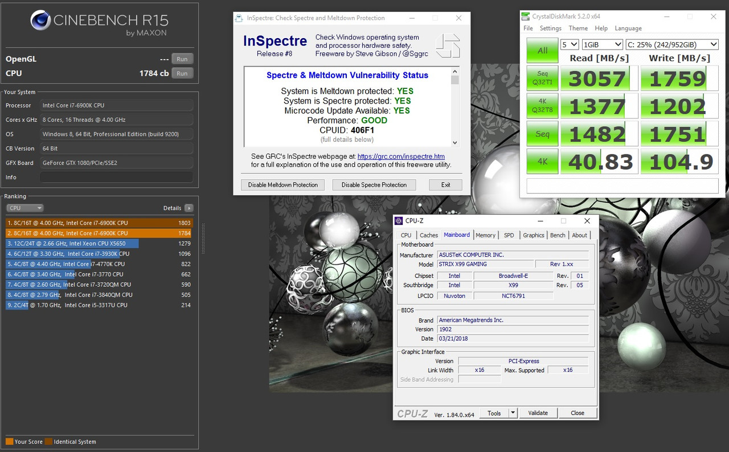Image resolution: width=729 pixels, height=452 pixels.
Task: Click the Close button in CPU-Z
Action: [x=578, y=413]
